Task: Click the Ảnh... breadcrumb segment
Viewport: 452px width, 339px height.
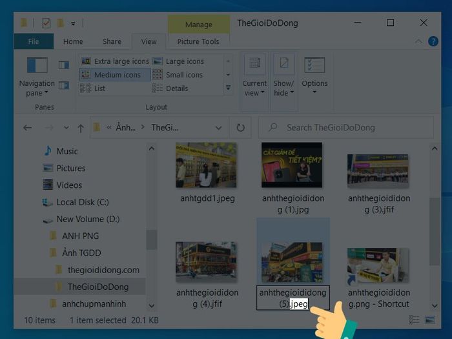Action: click(125, 127)
